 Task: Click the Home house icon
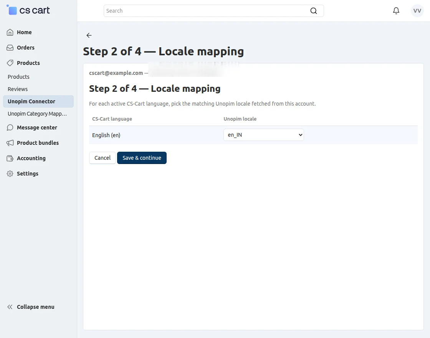coord(10,32)
